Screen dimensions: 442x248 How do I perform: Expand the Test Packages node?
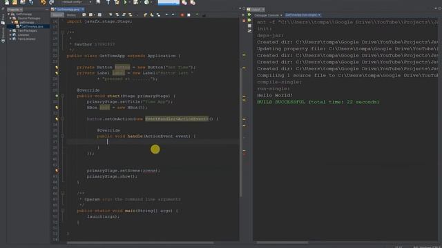(x=11, y=30)
